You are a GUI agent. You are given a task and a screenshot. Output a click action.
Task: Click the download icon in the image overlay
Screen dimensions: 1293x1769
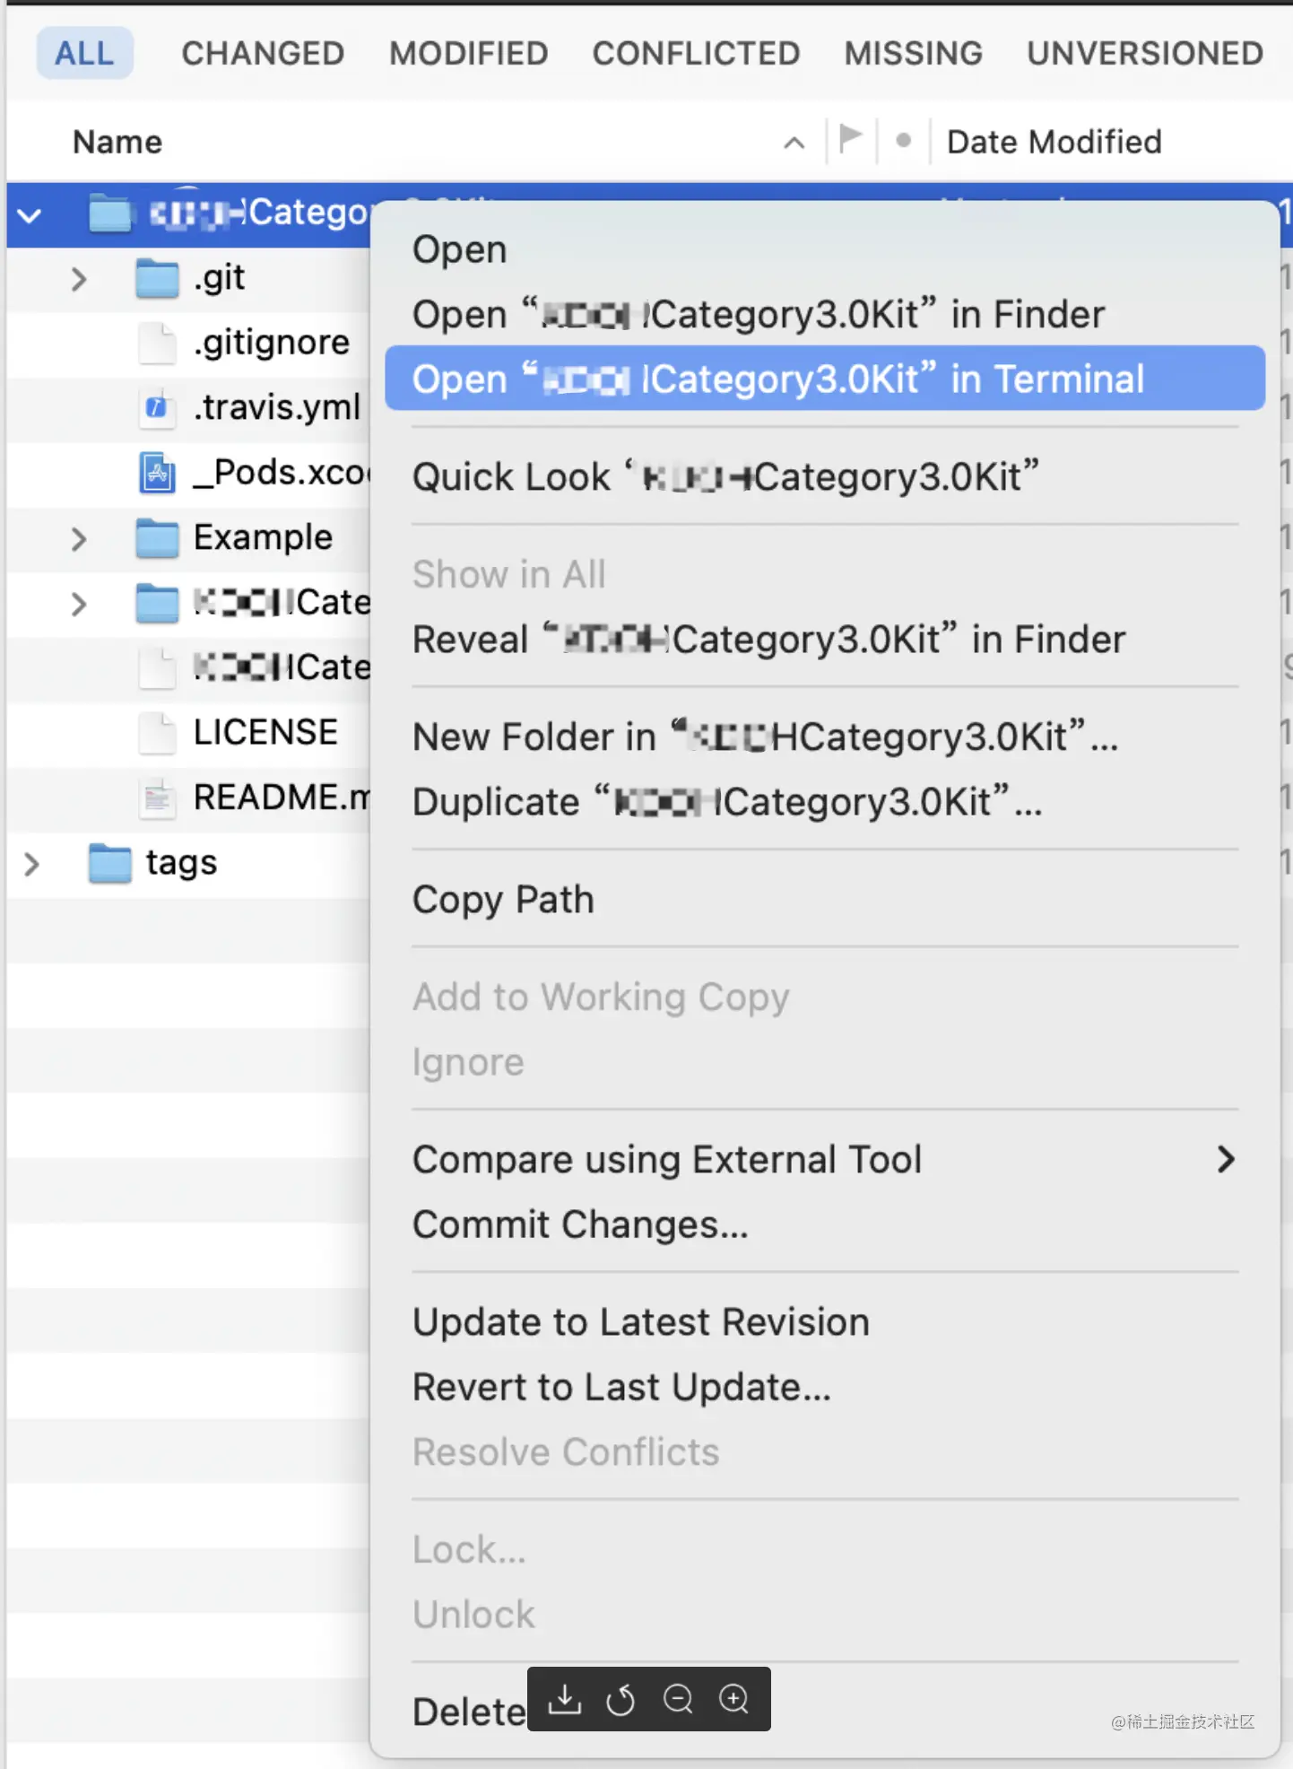565,1698
